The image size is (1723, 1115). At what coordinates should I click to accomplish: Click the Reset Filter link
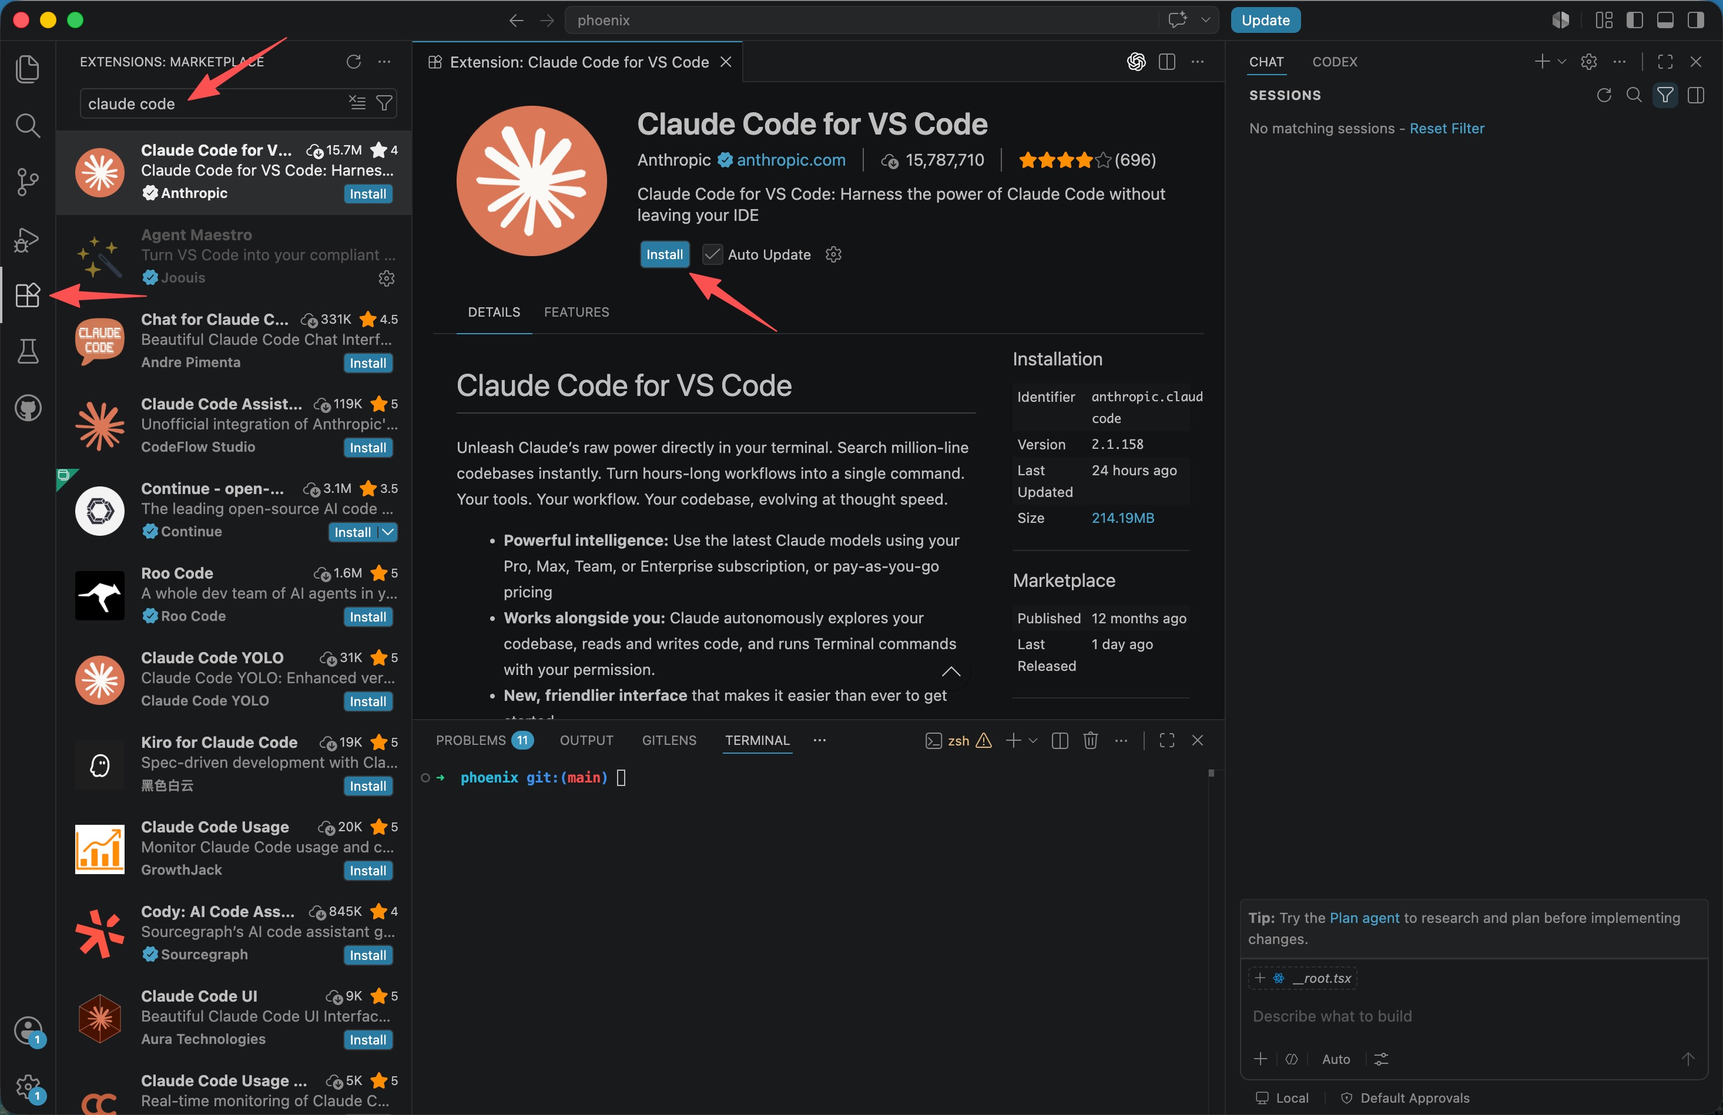point(1446,128)
